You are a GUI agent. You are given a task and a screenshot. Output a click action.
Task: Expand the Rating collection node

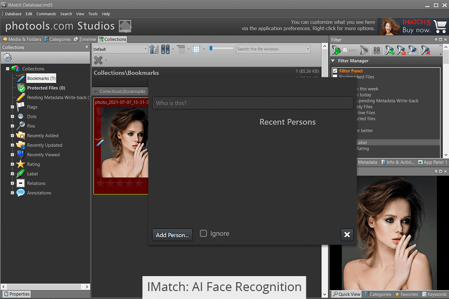point(12,164)
